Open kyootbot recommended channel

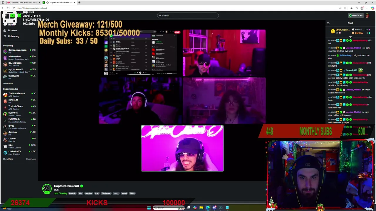(19, 114)
